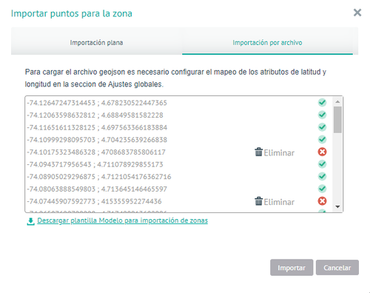
Task: Click Eliminar for row -74.10175323486328
Action: pos(275,152)
